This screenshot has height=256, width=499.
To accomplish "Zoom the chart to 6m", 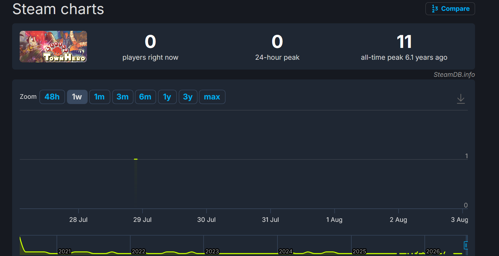I will 145,97.
